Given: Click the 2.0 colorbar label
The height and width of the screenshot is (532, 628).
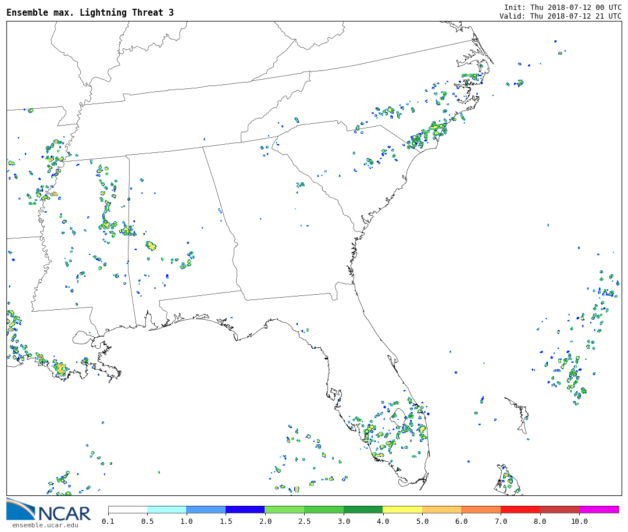Looking at the screenshot, I should pyautogui.click(x=265, y=521).
